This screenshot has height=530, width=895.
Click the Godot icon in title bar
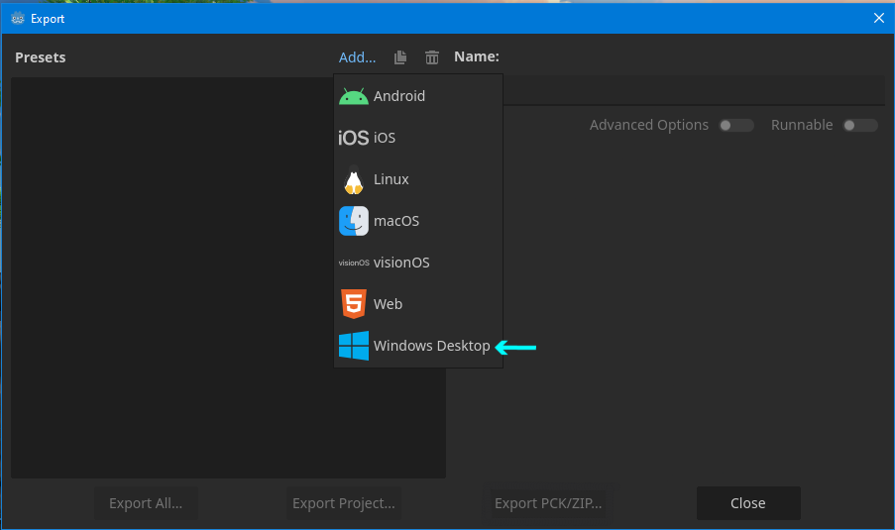point(18,18)
